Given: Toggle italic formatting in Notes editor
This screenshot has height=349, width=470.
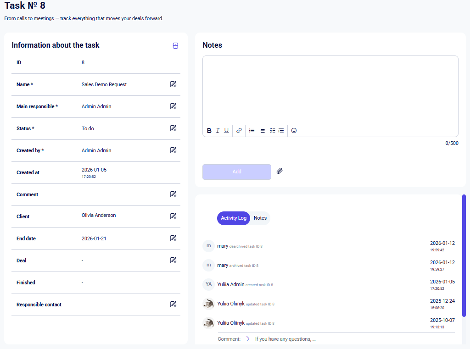Looking at the screenshot, I should [x=218, y=131].
